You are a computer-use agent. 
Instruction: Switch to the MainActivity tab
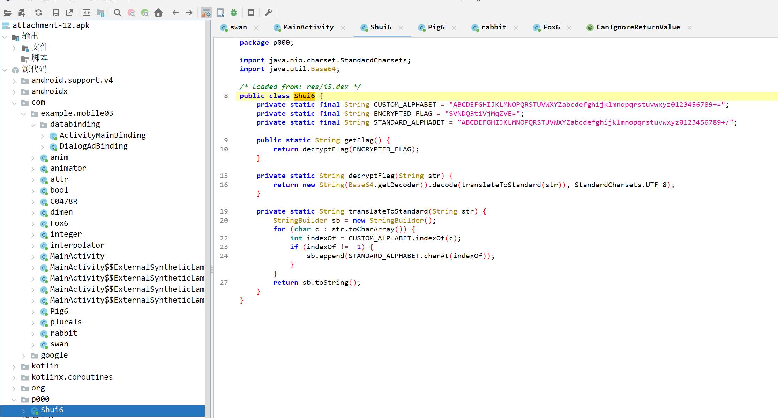point(308,27)
